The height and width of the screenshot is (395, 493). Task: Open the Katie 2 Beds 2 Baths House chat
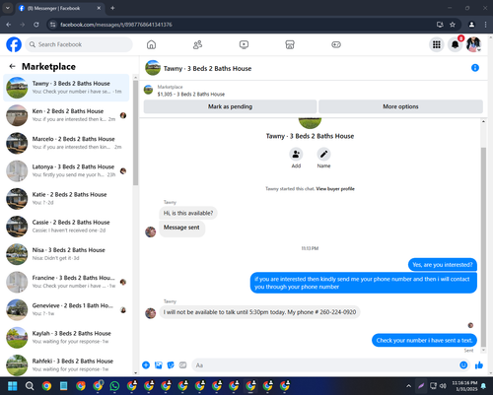(x=67, y=199)
